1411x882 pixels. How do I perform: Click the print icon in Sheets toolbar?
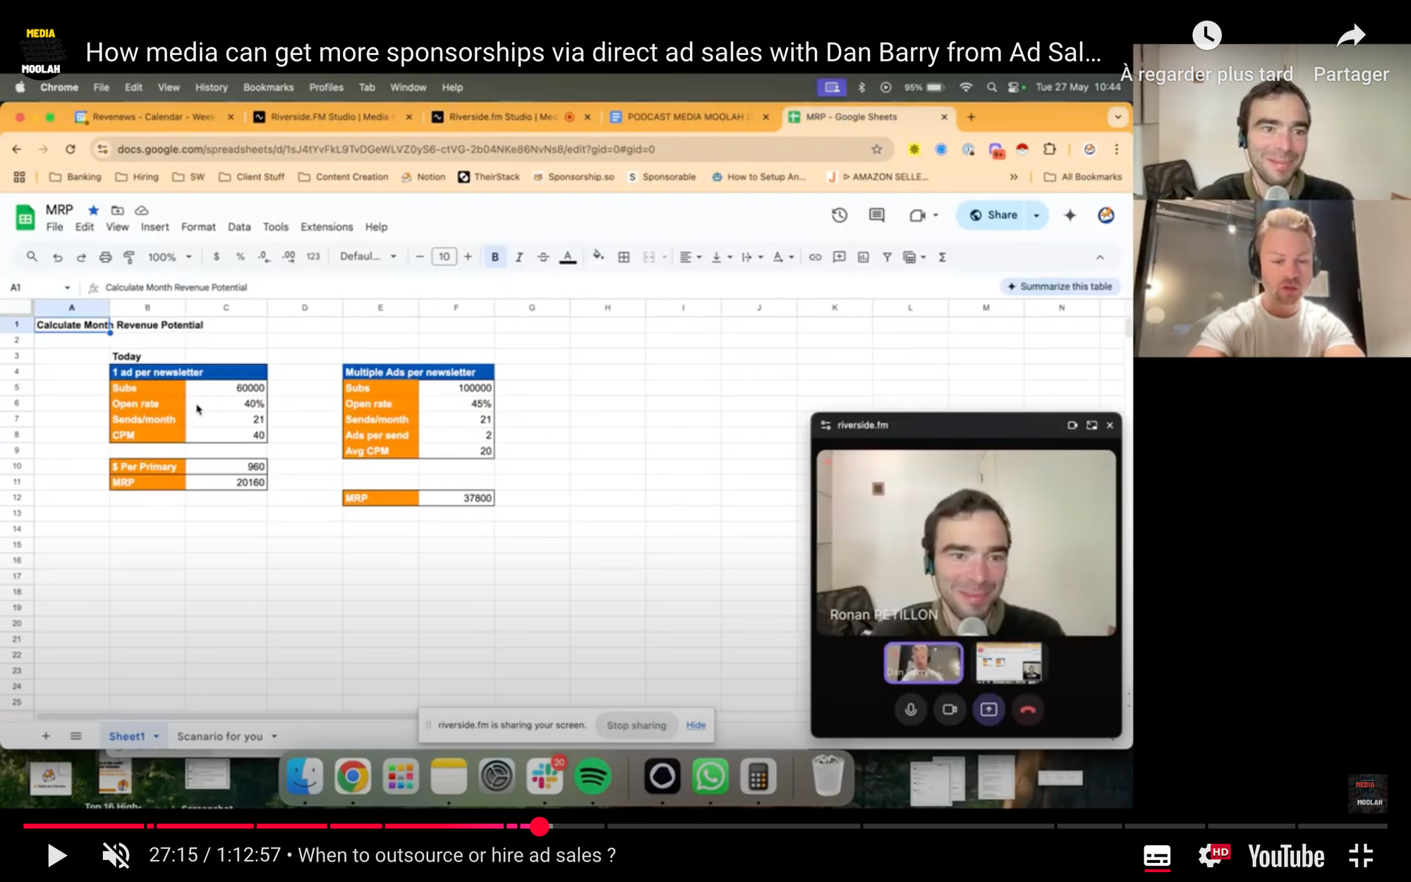(105, 258)
